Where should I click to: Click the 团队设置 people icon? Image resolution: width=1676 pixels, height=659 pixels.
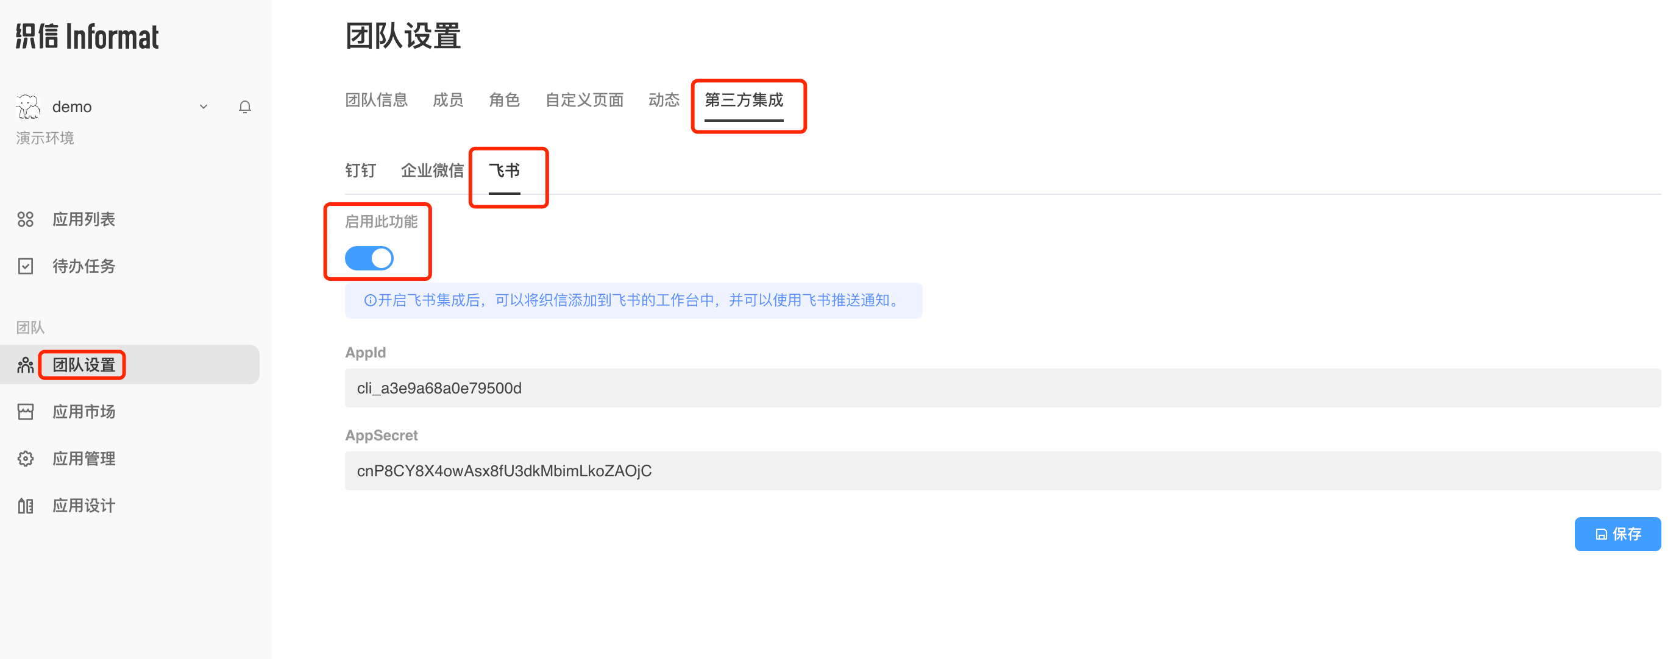coord(26,365)
